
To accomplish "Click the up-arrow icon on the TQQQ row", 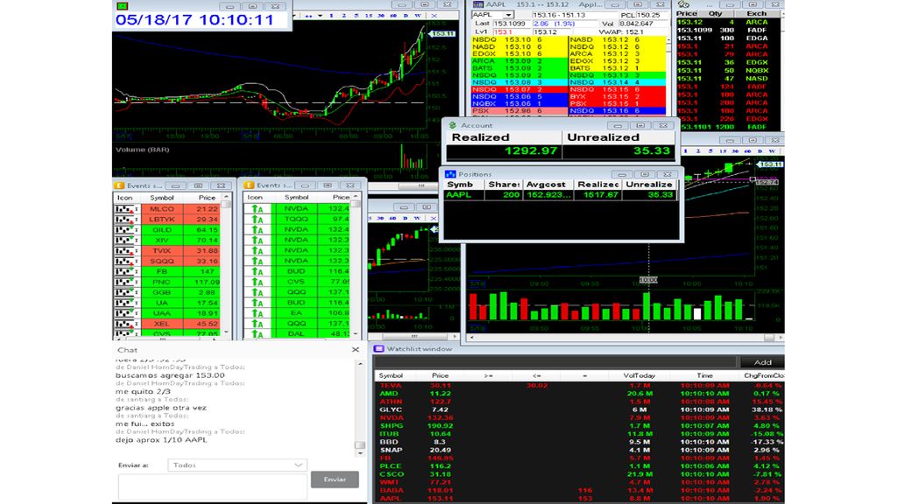I will 258,220.
